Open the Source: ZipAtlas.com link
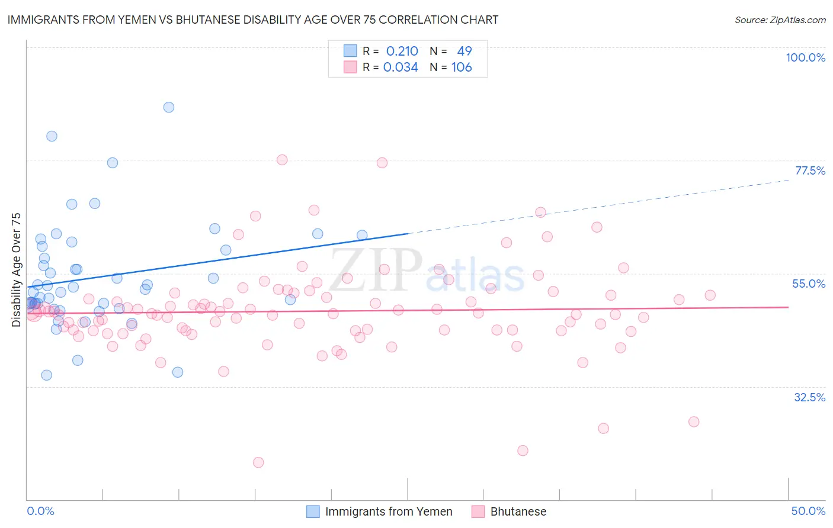The width and height of the screenshot is (833, 528). [780, 20]
